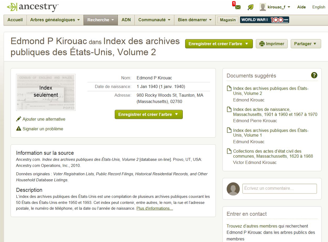Switch language to English

(319, 7)
